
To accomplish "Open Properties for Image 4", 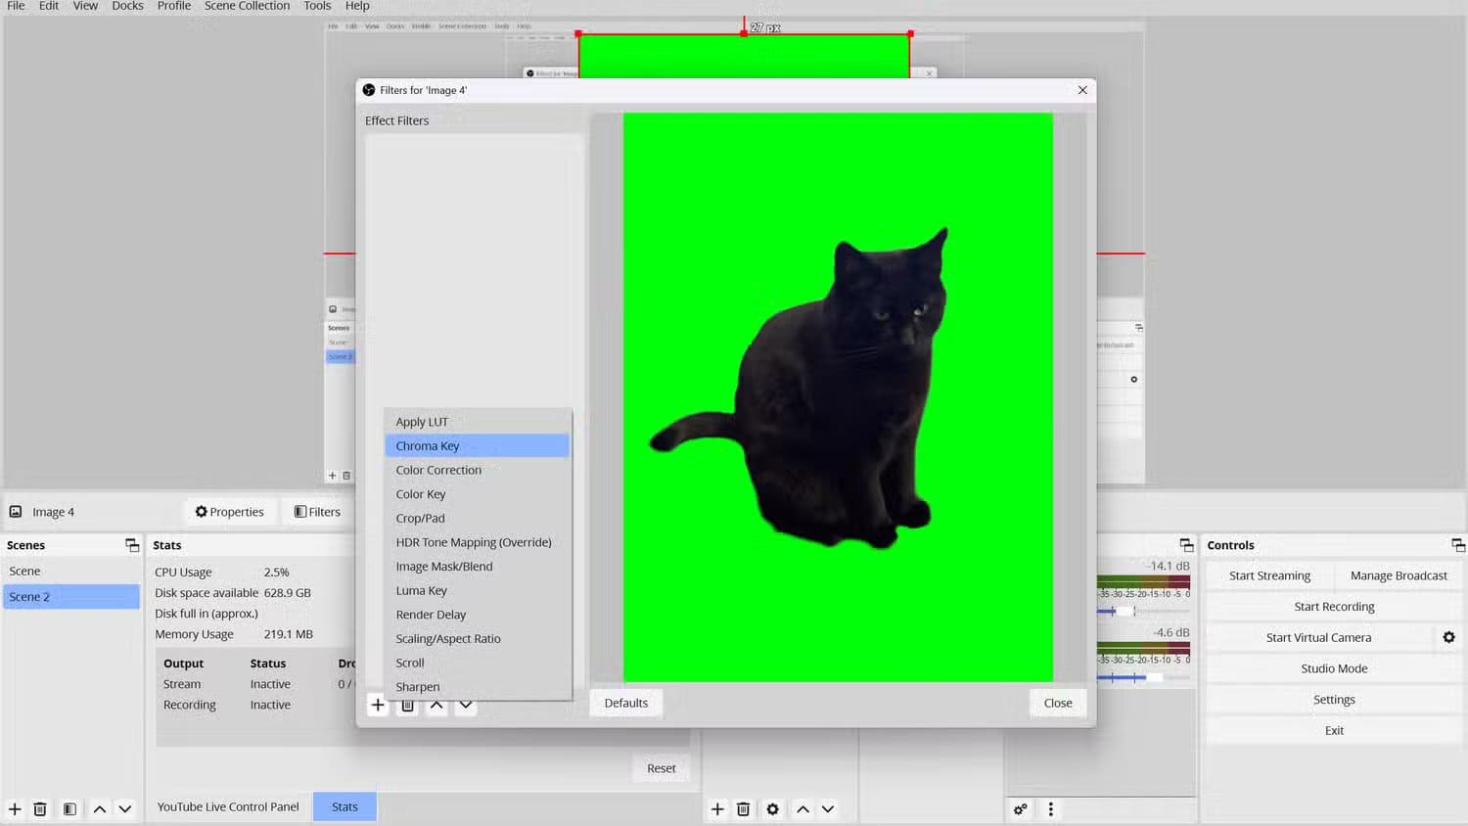I will click(229, 512).
